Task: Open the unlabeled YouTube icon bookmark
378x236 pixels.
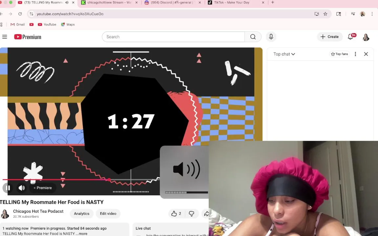Action: (x=31, y=25)
